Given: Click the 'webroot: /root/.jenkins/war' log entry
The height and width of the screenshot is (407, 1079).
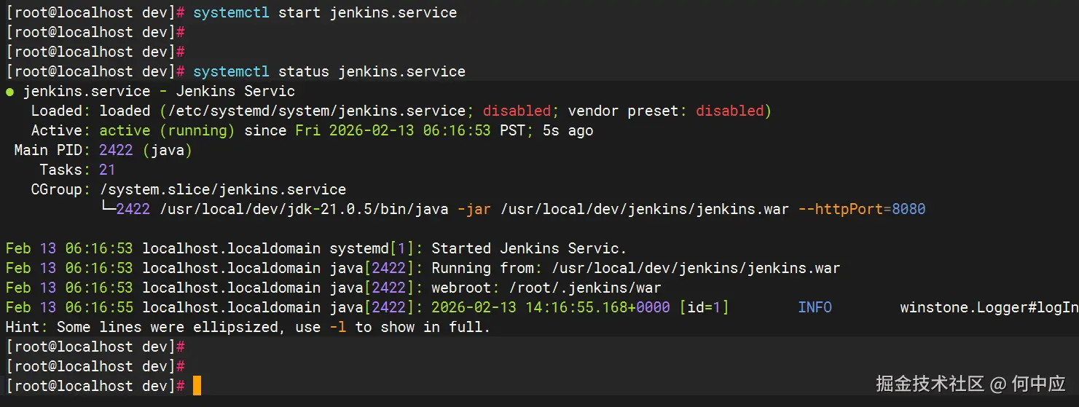Looking at the screenshot, I should [546, 288].
